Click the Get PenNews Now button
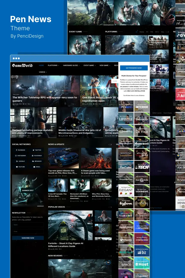The height and width of the screenshot is (278, 185). pos(134,68)
